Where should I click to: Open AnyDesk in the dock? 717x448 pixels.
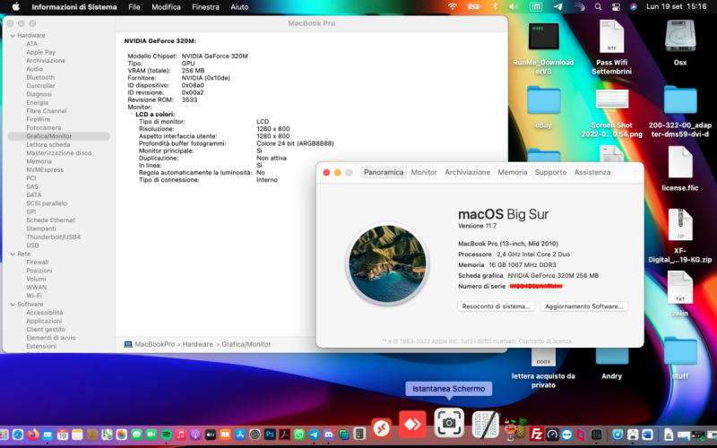tap(412, 424)
